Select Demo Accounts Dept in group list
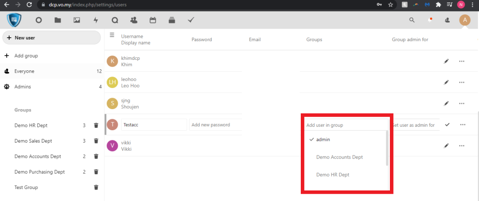The height and width of the screenshot is (201, 479). [x=339, y=157]
